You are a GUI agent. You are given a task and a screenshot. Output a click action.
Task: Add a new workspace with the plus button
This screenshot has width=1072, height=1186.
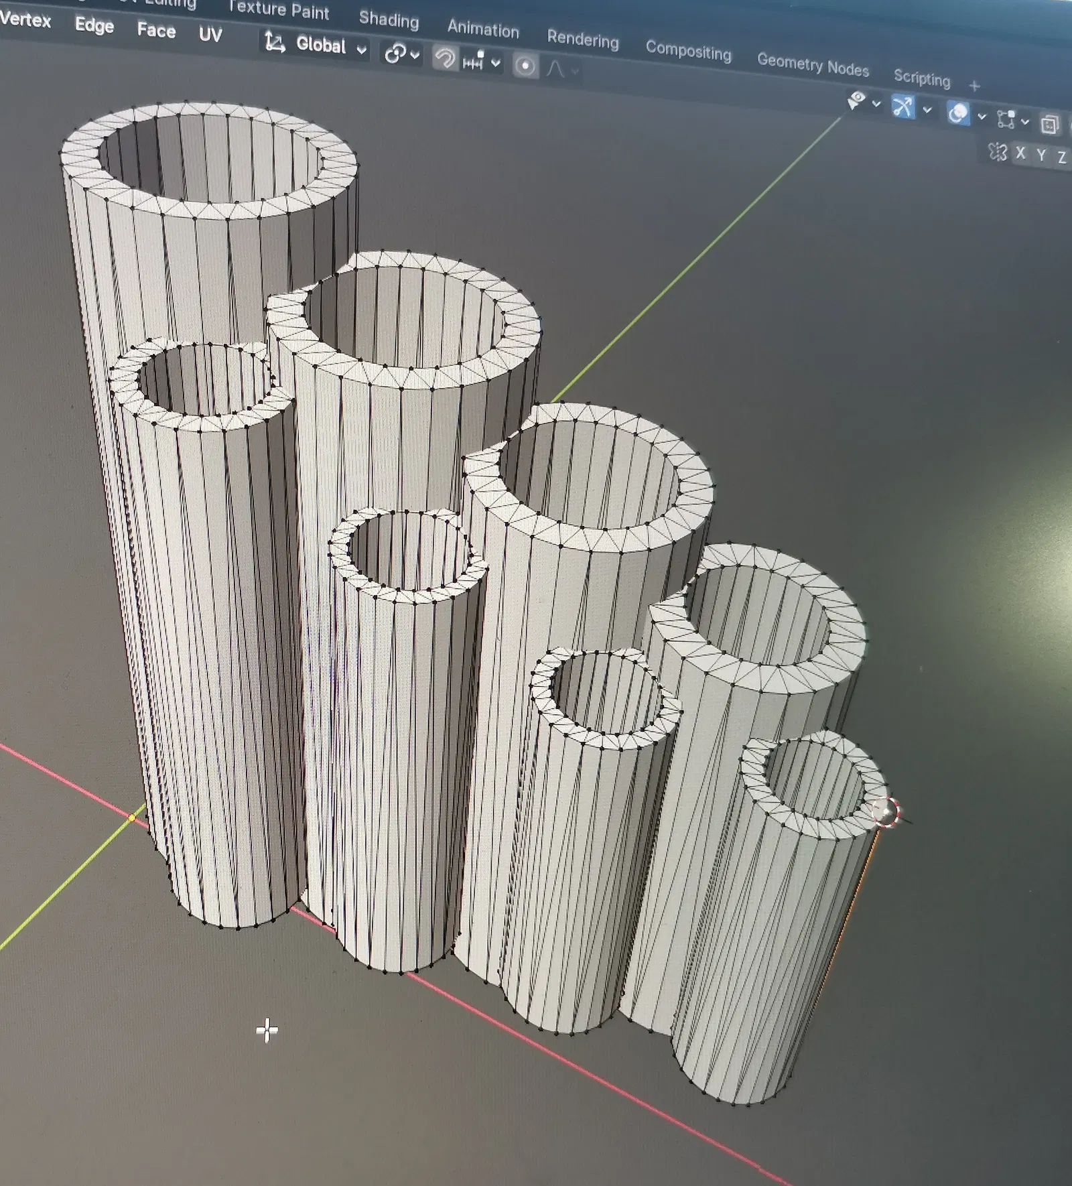pyautogui.click(x=974, y=86)
